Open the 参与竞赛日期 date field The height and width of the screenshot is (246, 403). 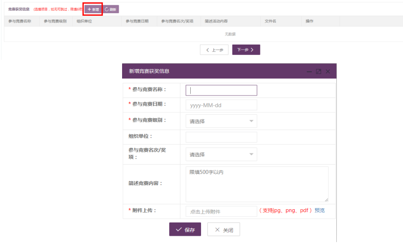coord(221,105)
